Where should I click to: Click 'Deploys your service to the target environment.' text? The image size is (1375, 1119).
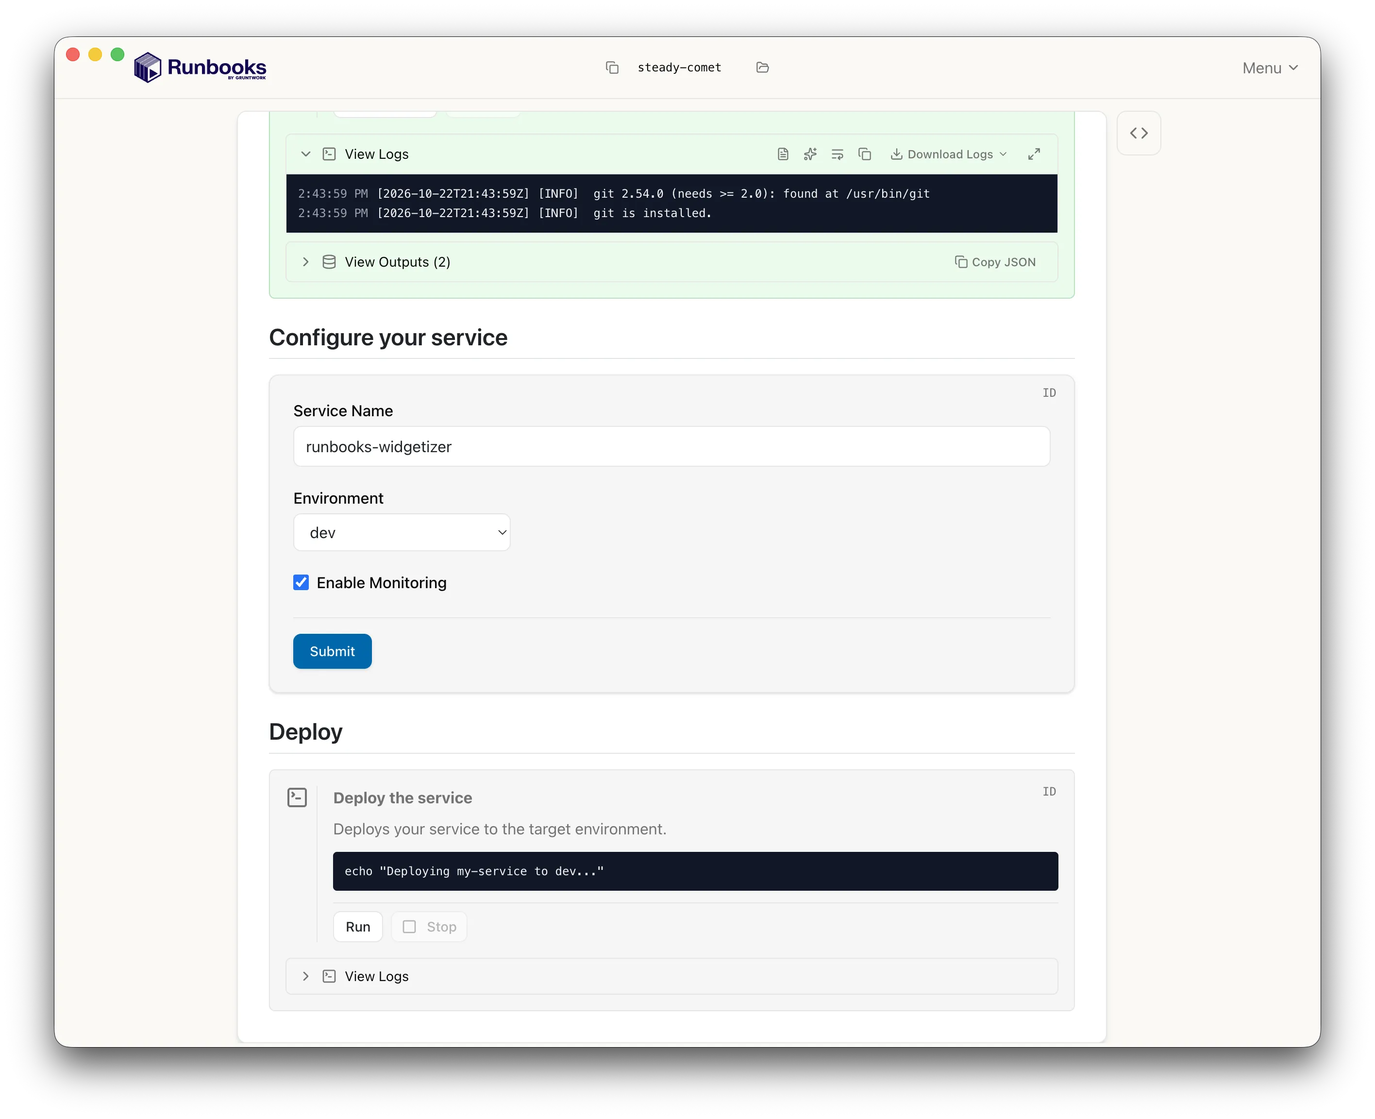tap(499, 829)
